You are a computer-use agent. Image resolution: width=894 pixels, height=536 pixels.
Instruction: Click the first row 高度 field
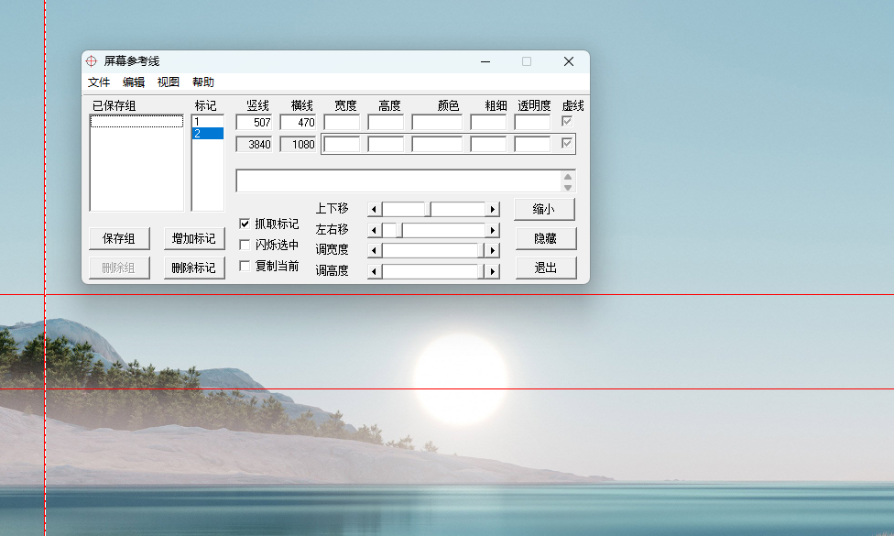click(x=386, y=123)
